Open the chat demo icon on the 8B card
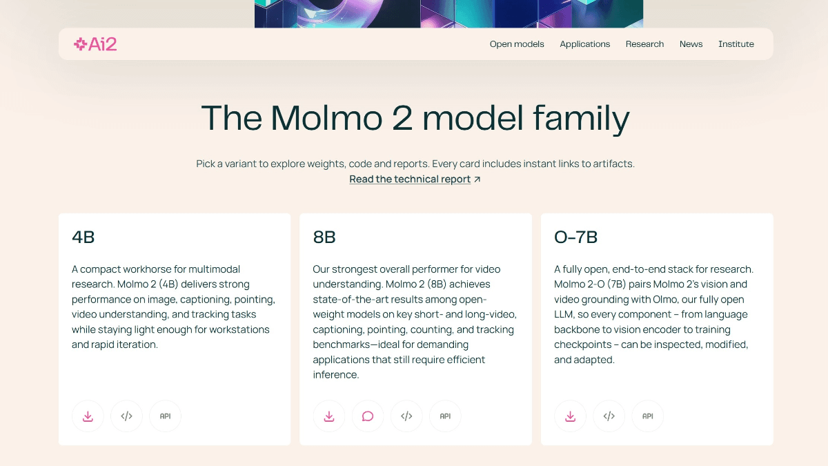Screen dimensions: 828x466 click(x=368, y=416)
